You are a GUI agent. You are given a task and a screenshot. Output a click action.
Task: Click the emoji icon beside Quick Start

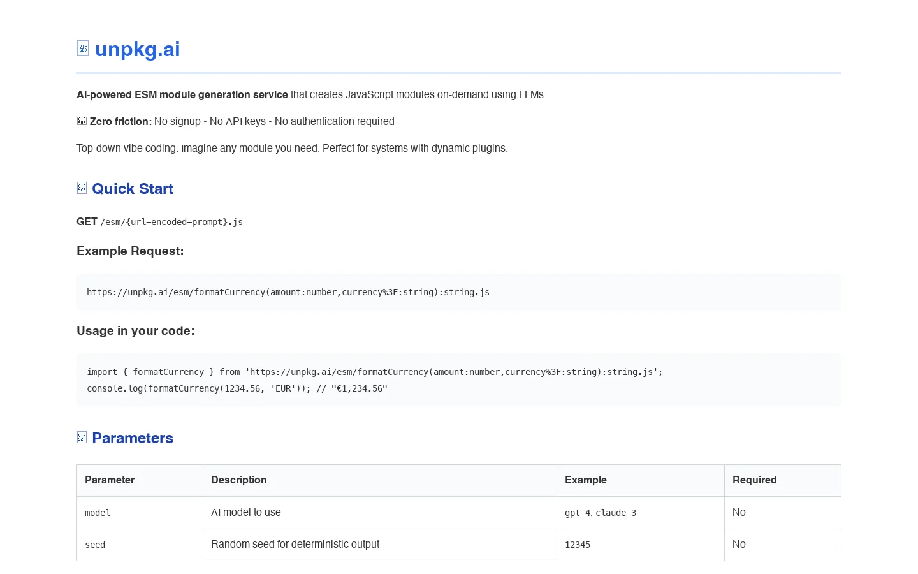pyautogui.click(x=82, y=188)
